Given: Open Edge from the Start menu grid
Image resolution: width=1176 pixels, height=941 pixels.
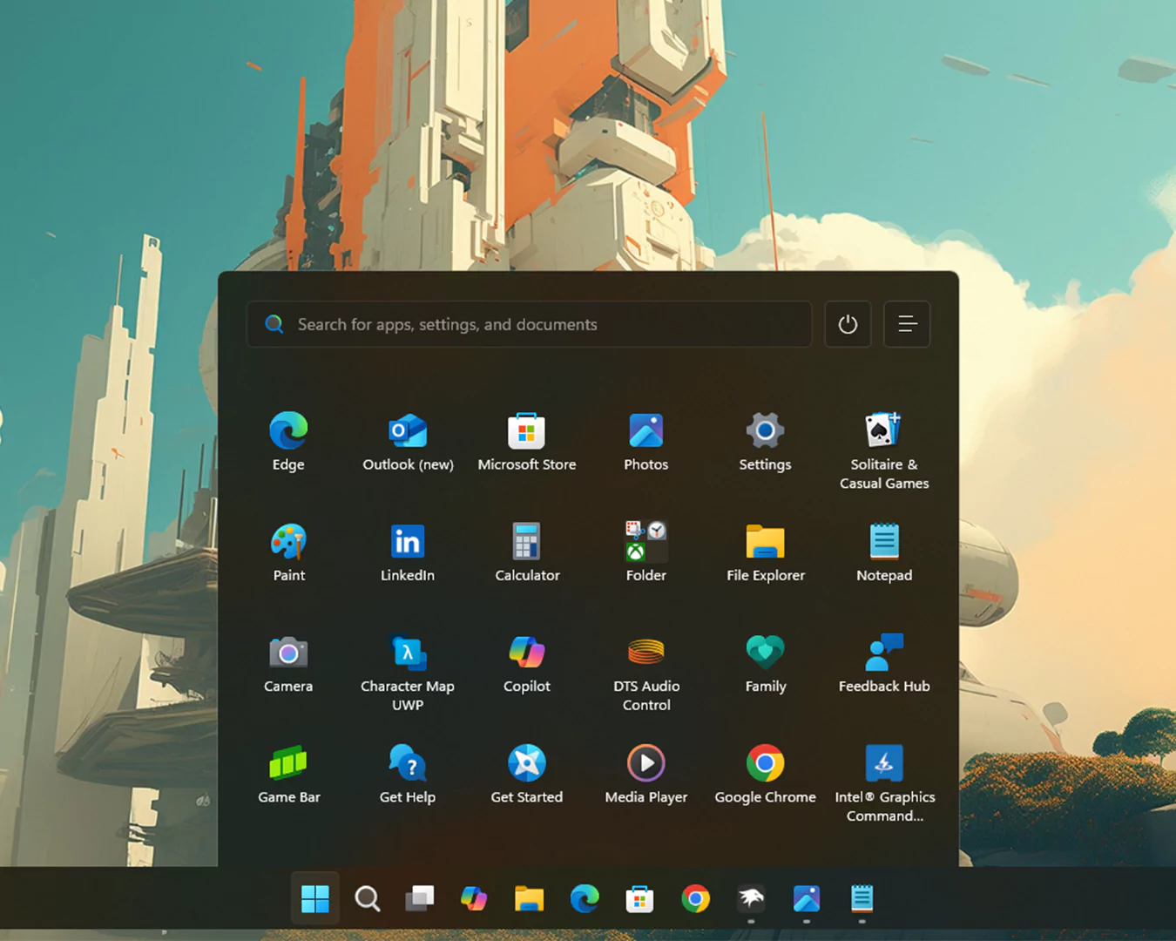Looking at the screenshot, I should [x=288, y=442].
